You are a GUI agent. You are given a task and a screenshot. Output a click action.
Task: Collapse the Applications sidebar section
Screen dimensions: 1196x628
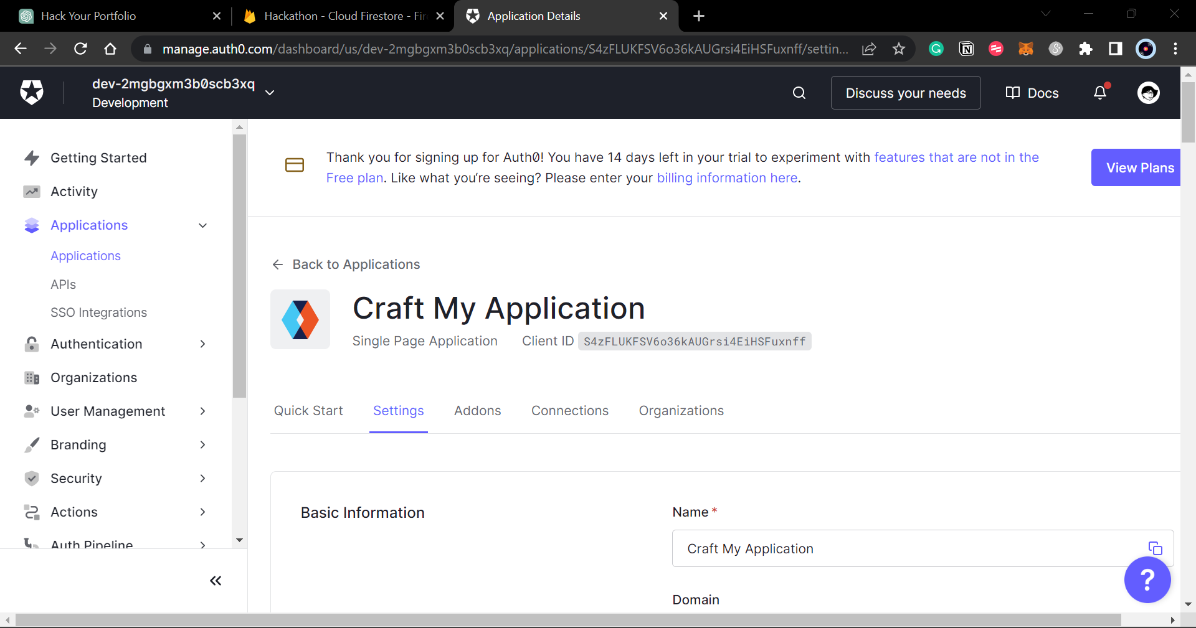pyautogui.click(x=202, y=225)
